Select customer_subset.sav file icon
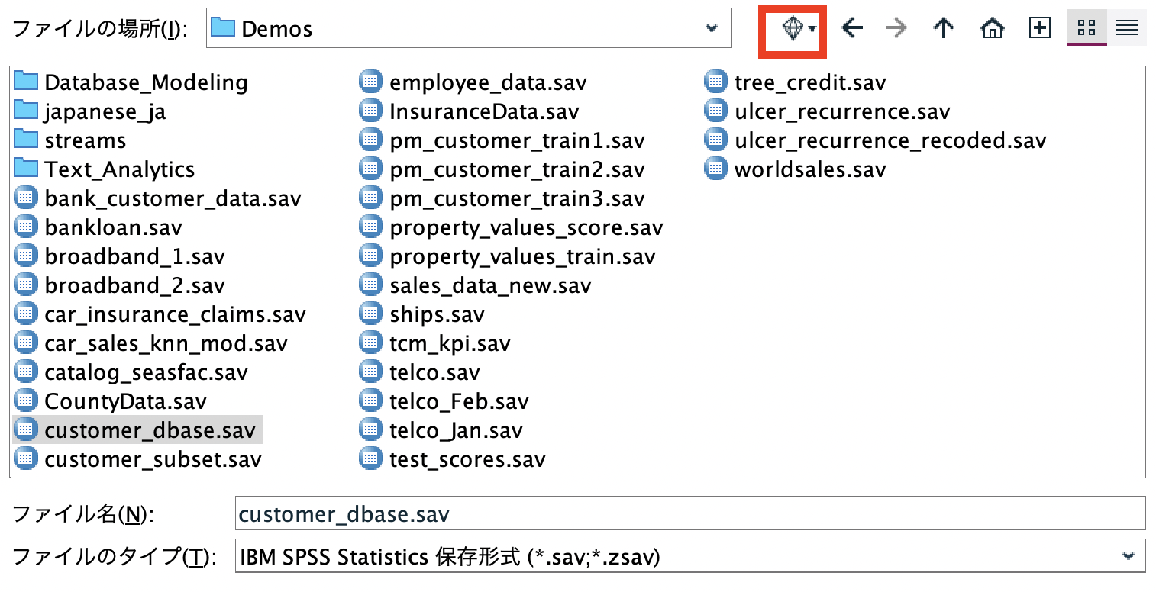1156x592 pixels. (26, 459)
